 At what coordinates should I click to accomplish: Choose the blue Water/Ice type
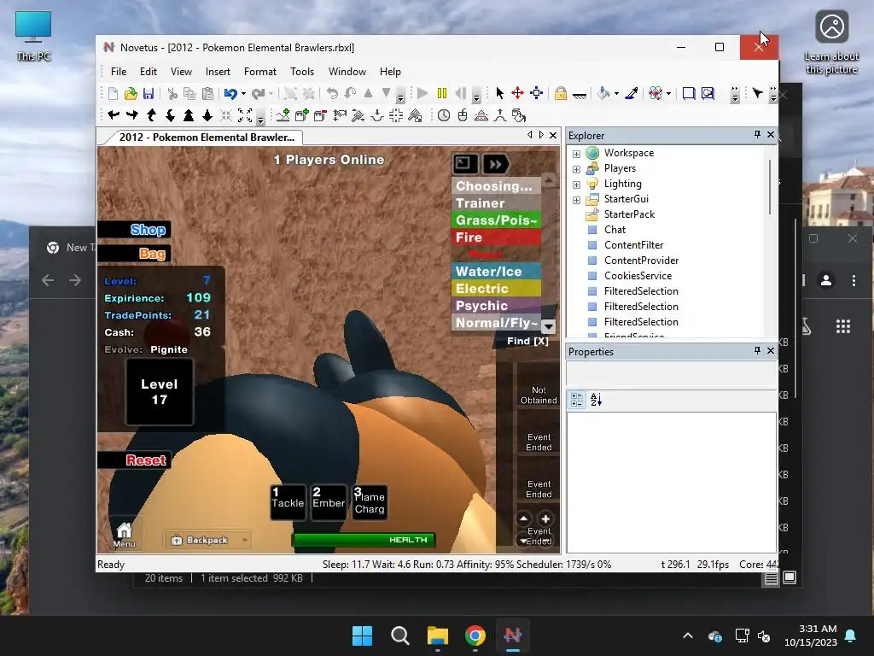click(496, 271)
